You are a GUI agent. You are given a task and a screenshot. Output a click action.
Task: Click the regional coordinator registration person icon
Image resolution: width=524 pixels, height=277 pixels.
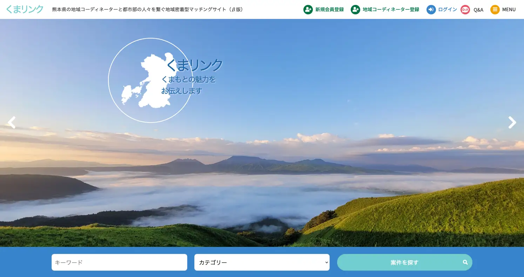coord(355,9)
